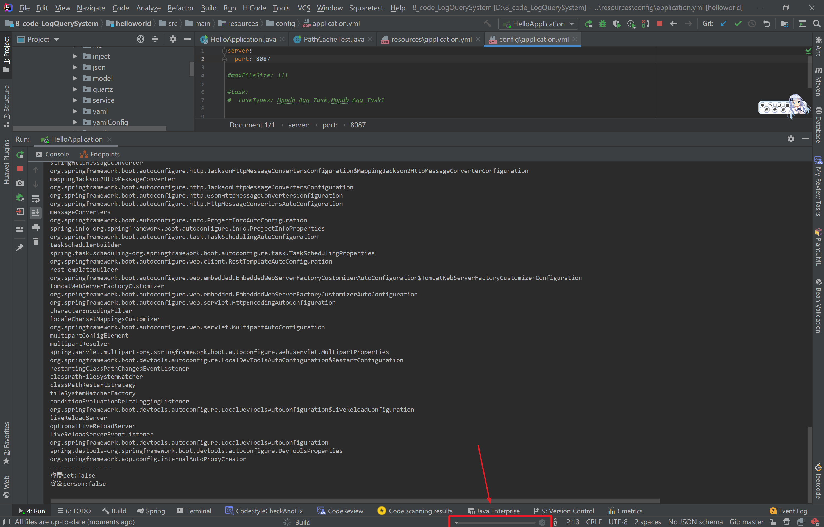This screenshot has height=527, width=824.
Task: Open the HiCode menu
Action: point(254,7)
